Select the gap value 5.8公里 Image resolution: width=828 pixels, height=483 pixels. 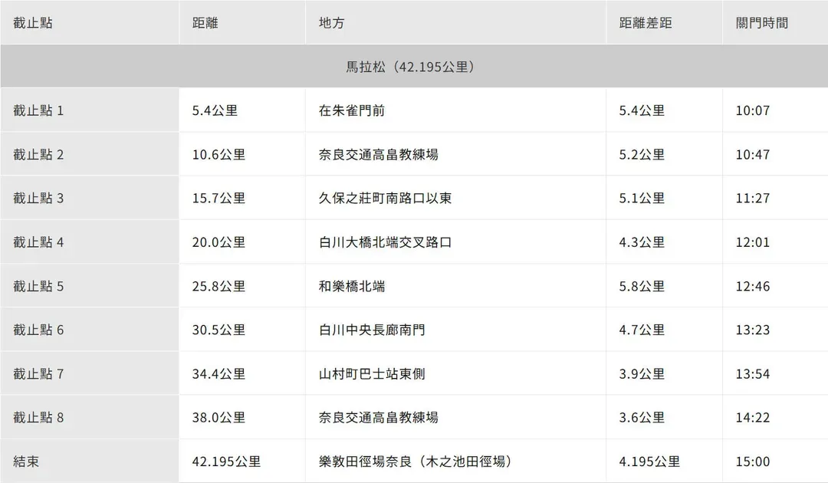(642, 286)
